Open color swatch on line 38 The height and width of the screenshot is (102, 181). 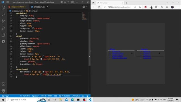43,72
